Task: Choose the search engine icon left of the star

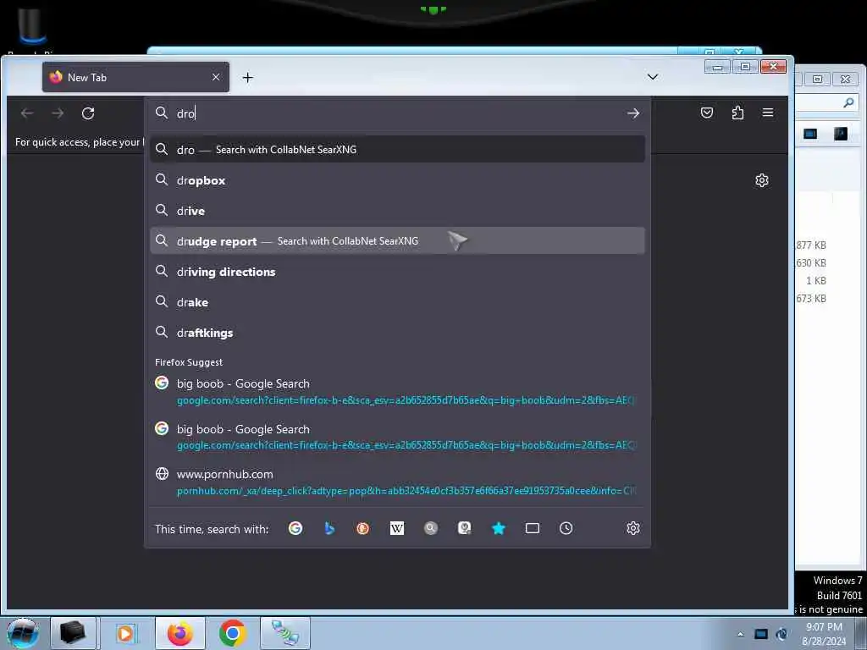Action: pyautogui.click(x=465, y=528)
